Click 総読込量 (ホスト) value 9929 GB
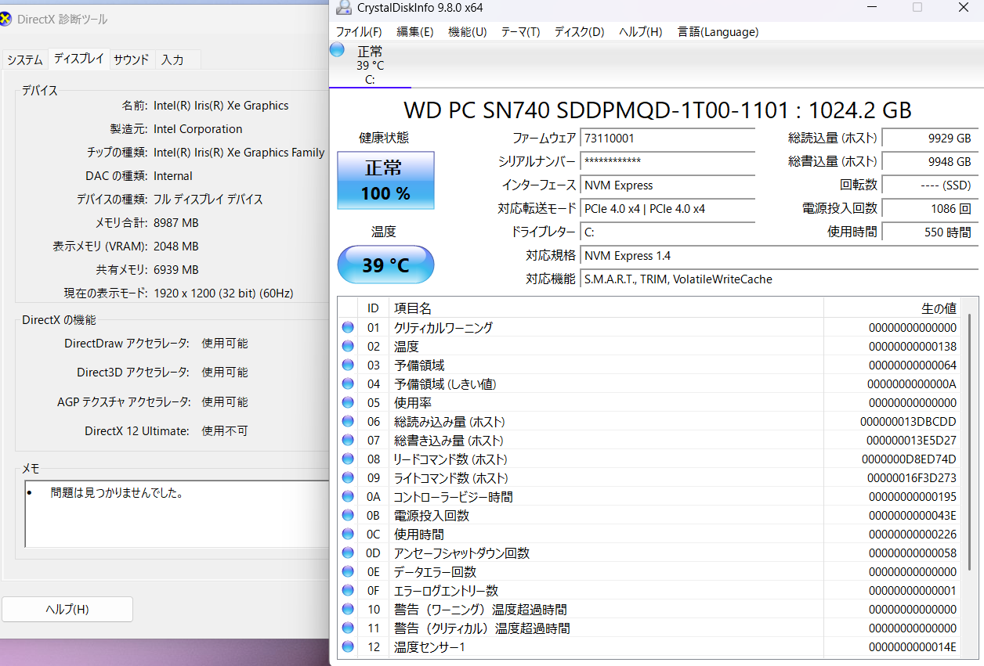The height and width of the screenshot is (666, 984). click(930, 139)
